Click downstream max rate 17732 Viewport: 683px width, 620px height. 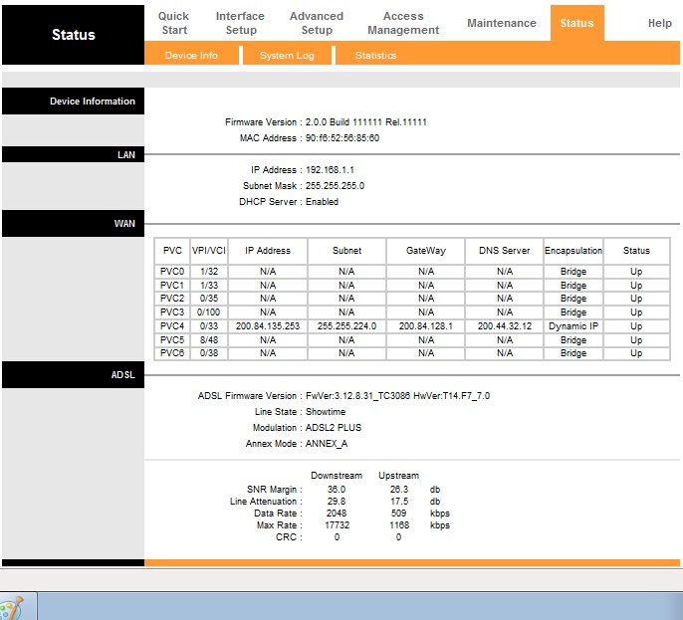338,525
